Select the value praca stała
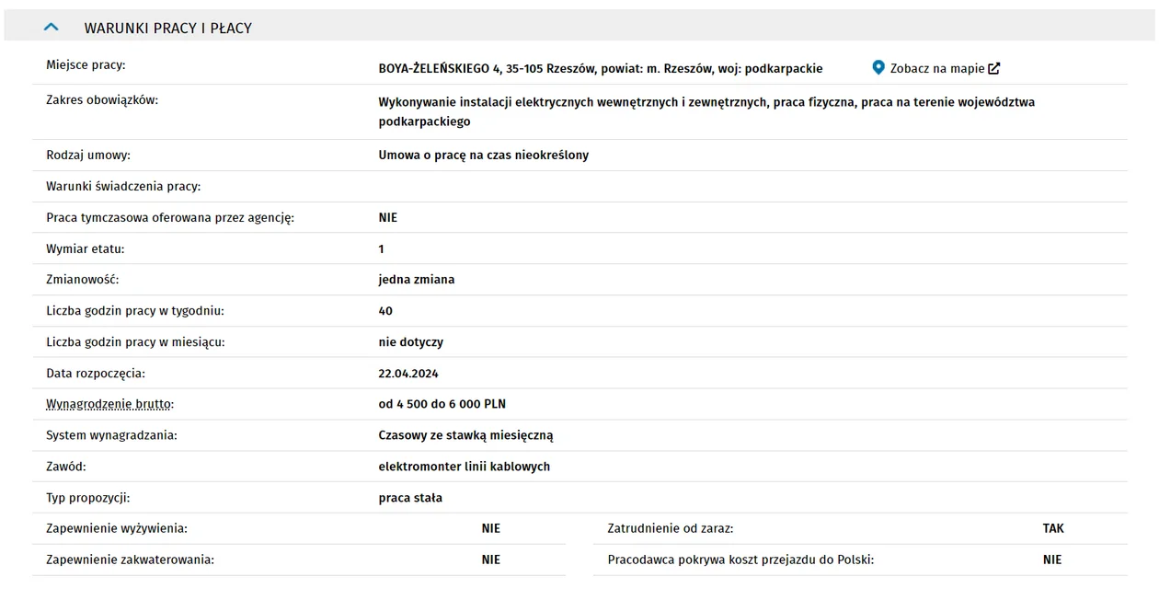Image resolution: width=1159 pixels, height=600 pixels. click(x=410, y=498)
